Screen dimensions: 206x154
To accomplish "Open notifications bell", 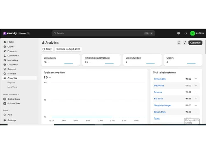I will [x=185, y=33].
